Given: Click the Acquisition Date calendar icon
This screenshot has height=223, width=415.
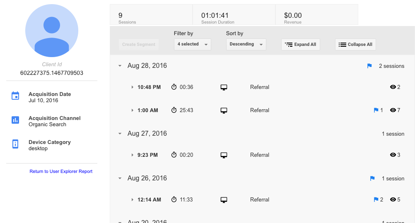Looking at the screenshot, I should click(x=15, y=96).
